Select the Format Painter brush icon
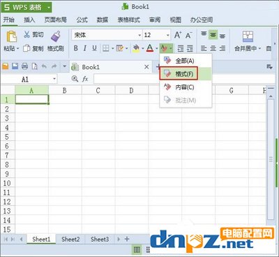279x257 pixels. point(56,36)
